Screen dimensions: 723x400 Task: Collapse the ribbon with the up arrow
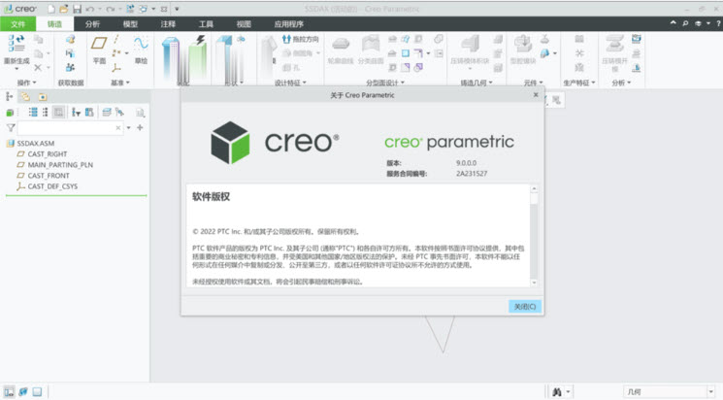coord(673,22)
